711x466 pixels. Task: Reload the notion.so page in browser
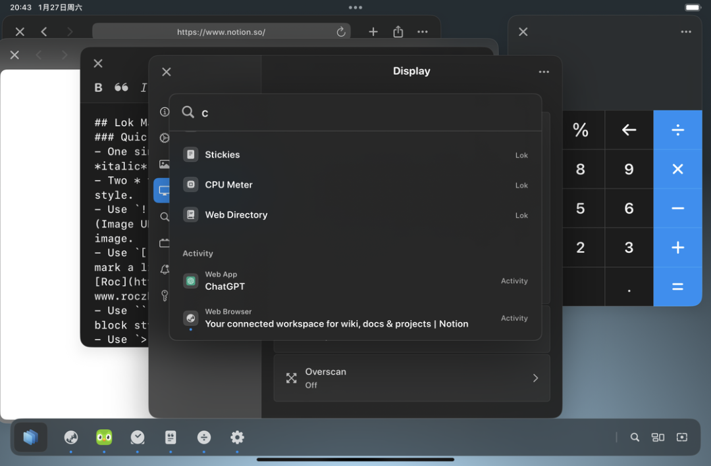point(341,32)
